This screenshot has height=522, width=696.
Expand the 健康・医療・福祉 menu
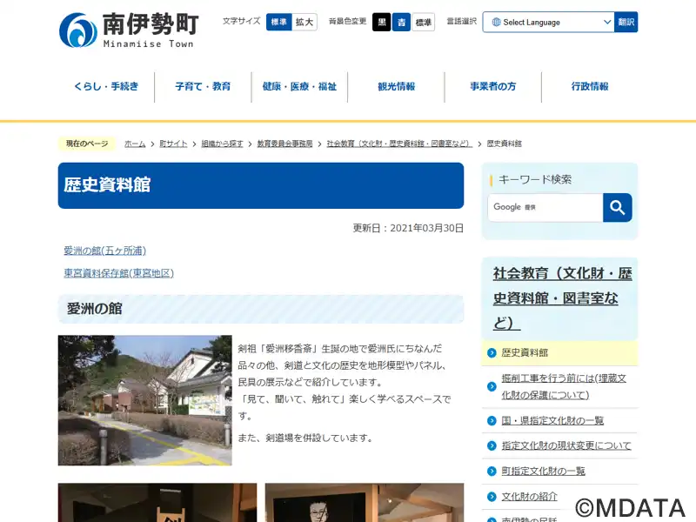pyautogui.click(x=299, y=87)
